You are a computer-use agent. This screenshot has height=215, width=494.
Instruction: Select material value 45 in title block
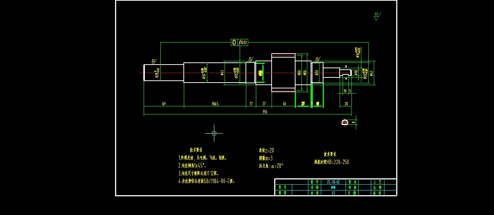pyautogui.click(x=333, y=192)
